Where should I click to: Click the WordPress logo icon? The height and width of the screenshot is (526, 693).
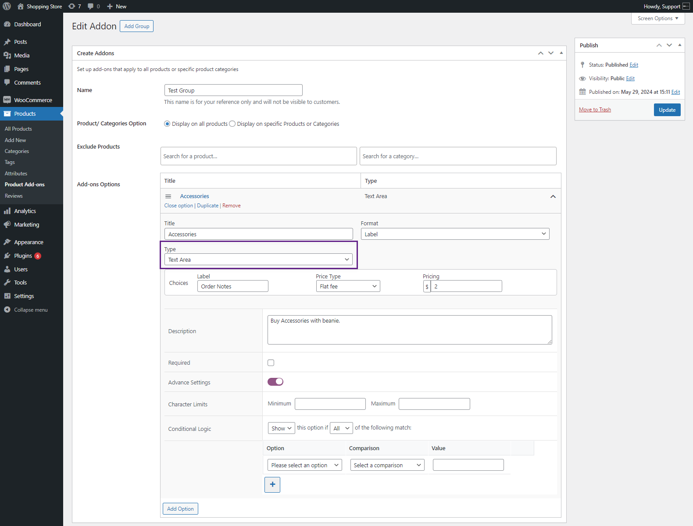click(7, 6)
